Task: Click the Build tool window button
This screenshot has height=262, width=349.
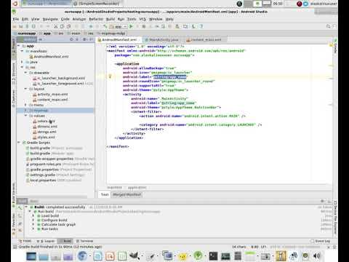Action: click(65, 241)
